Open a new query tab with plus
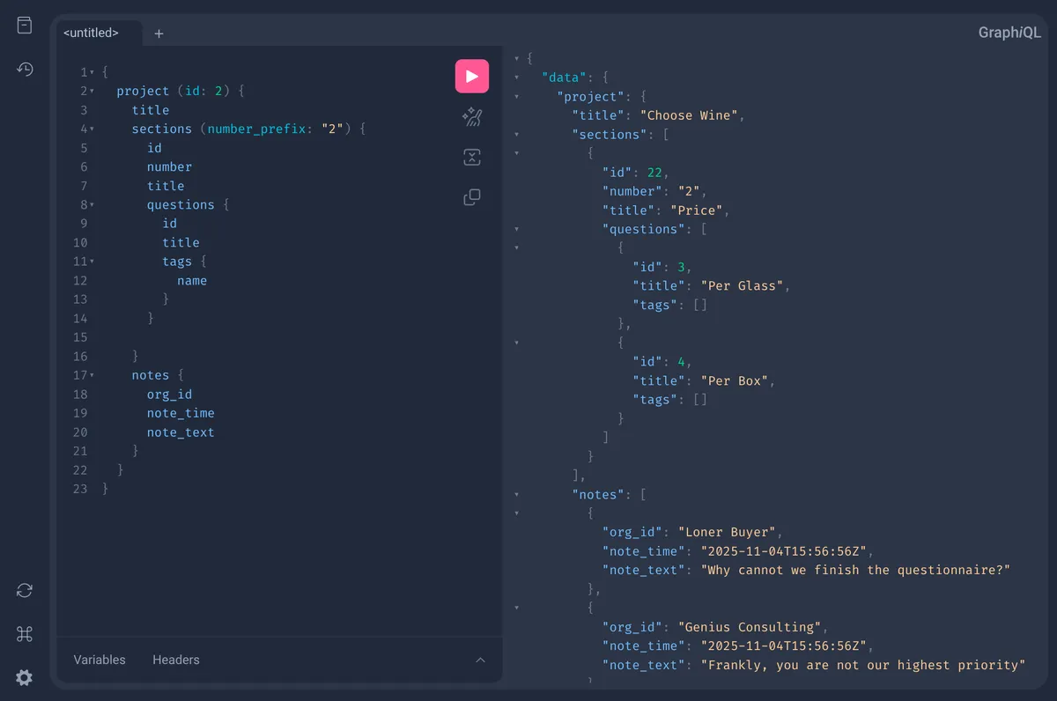This screenshot has width=1057, height=701. click(x=159, y=33)
